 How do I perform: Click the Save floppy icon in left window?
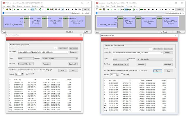(x=10, y=9)
